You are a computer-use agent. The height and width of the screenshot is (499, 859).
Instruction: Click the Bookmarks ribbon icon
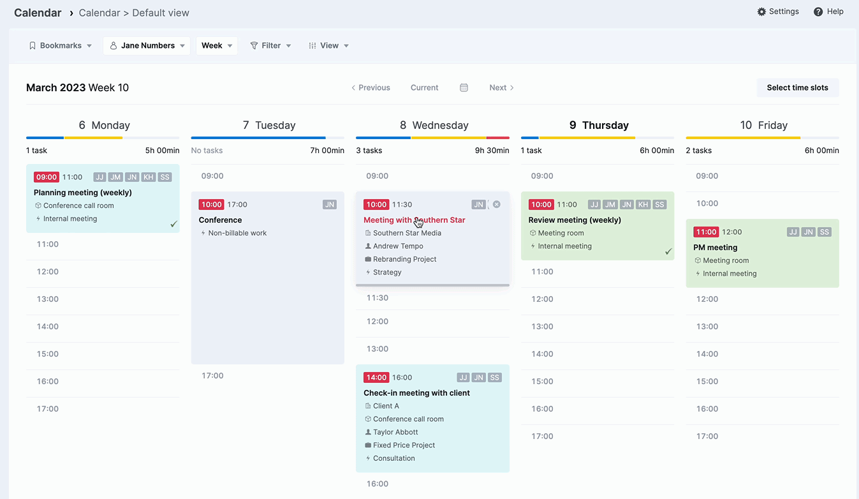tap(33, 46)
